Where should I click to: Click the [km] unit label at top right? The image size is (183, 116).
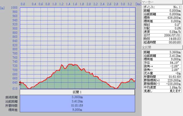coord(138,4)
